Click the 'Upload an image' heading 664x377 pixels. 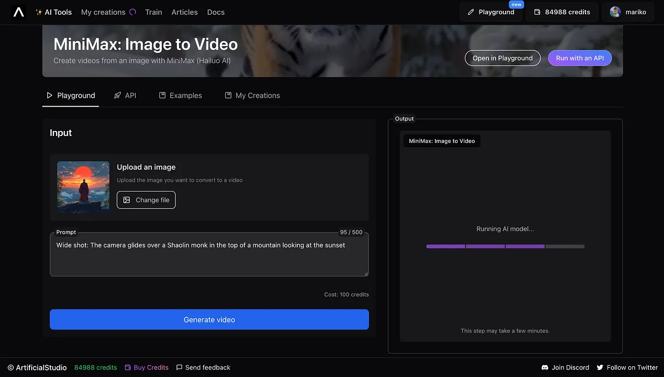pos(146,167)
